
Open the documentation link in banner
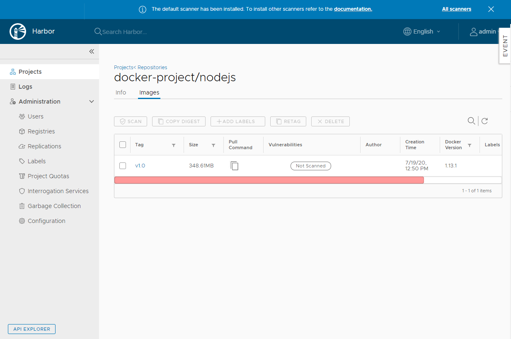(x=353, y=9)
